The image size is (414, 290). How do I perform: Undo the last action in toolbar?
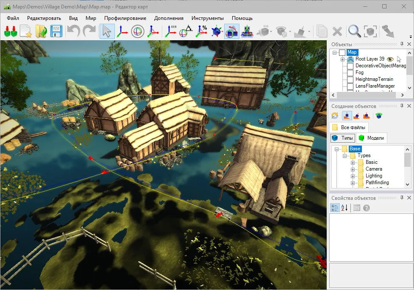point(73,31)
